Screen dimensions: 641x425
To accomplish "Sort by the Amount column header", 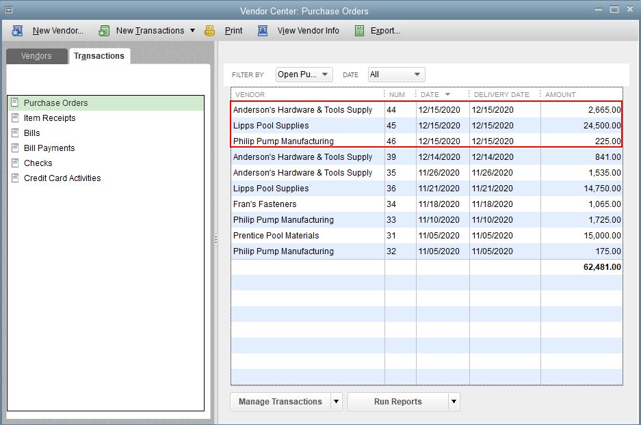I will [x=560, y=94].
